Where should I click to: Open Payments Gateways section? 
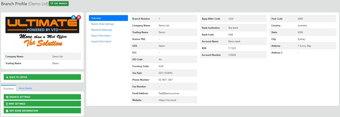[101, 30]
